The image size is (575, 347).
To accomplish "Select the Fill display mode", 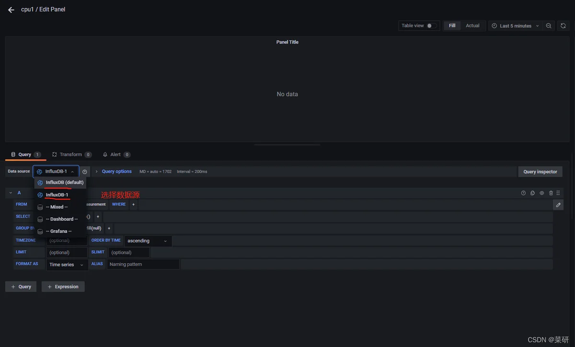I will point(452,26).
